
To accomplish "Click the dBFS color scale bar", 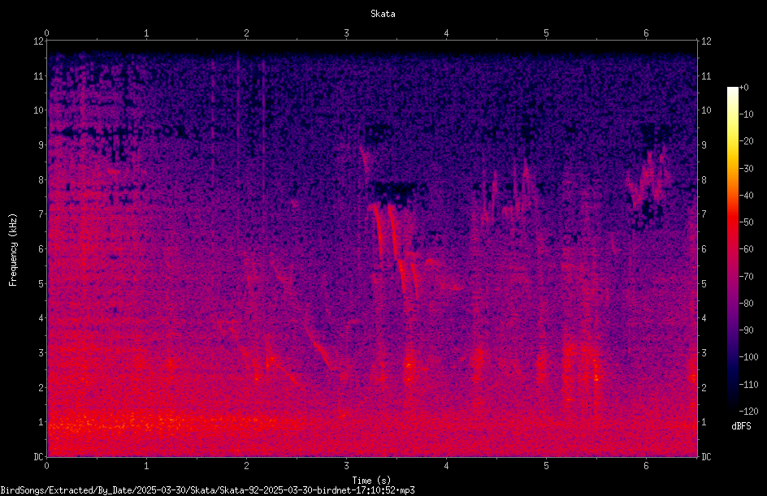I will click(732, 249).
